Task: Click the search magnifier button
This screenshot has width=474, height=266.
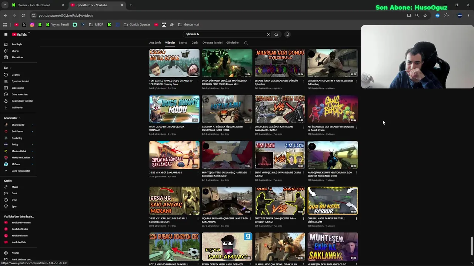Action: (276, 34)
